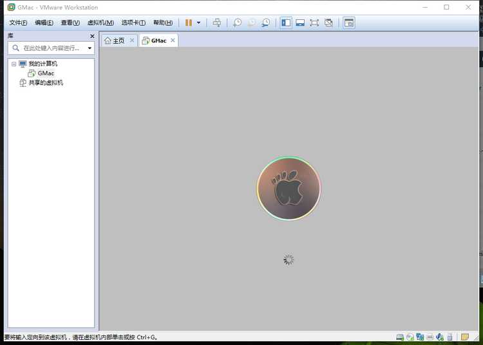Select 我的计算机 in the library
Viewport: 483px width, 345px height.
click(x=43, y=64)
